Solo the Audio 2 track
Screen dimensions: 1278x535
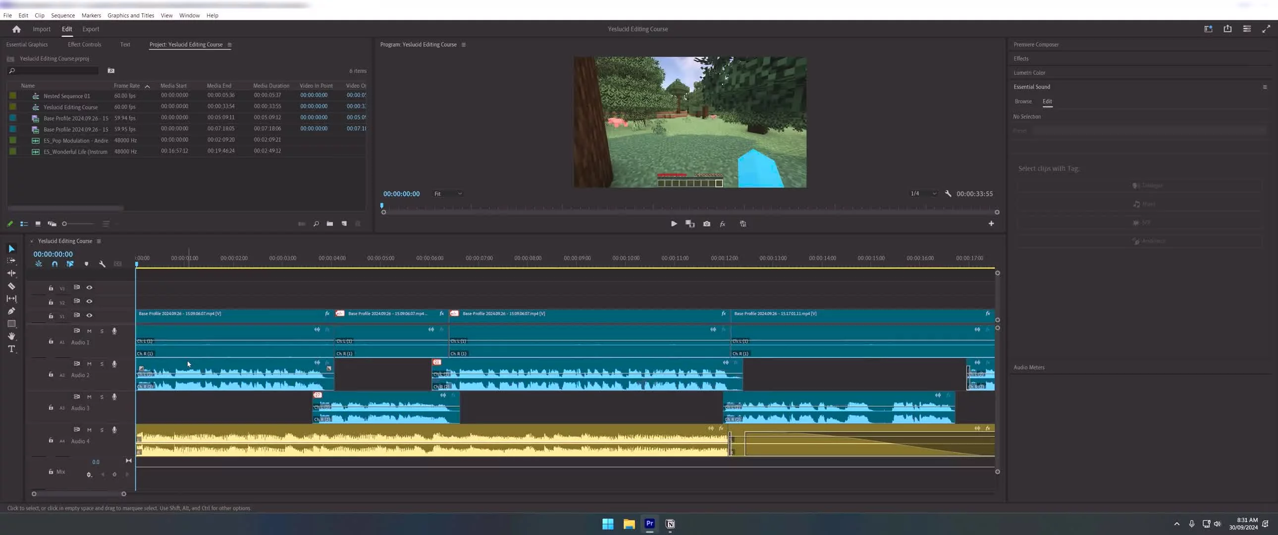(102, 364)
